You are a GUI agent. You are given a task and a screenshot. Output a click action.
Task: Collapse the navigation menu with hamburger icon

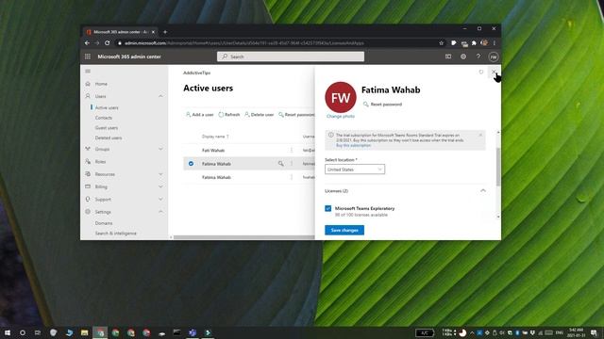coord(88,72)
